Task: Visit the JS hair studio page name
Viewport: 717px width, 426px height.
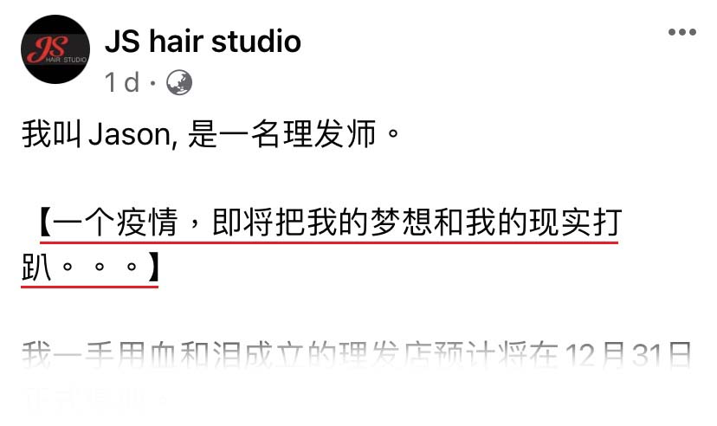Action: (x=203, y=42)
